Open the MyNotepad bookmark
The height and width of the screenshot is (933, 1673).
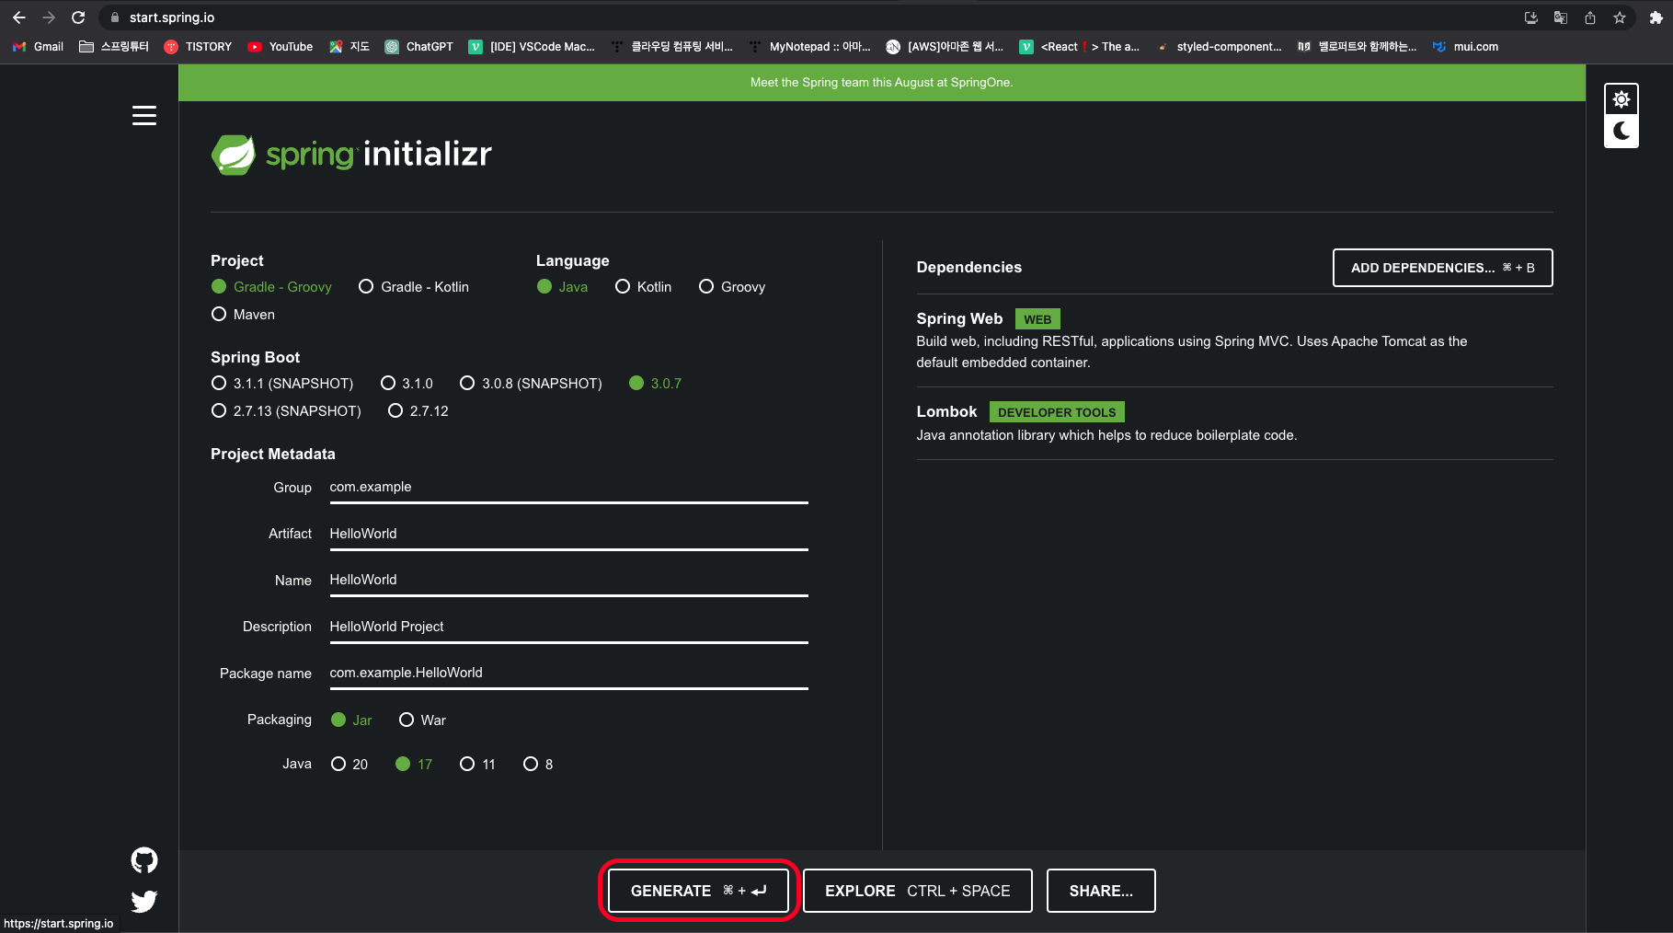pyautogui.click(x=809, y=47)
